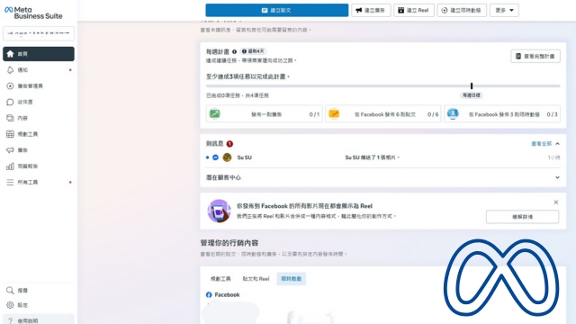Open 洞察報告 insights in the sidebar

click(39, 166)
